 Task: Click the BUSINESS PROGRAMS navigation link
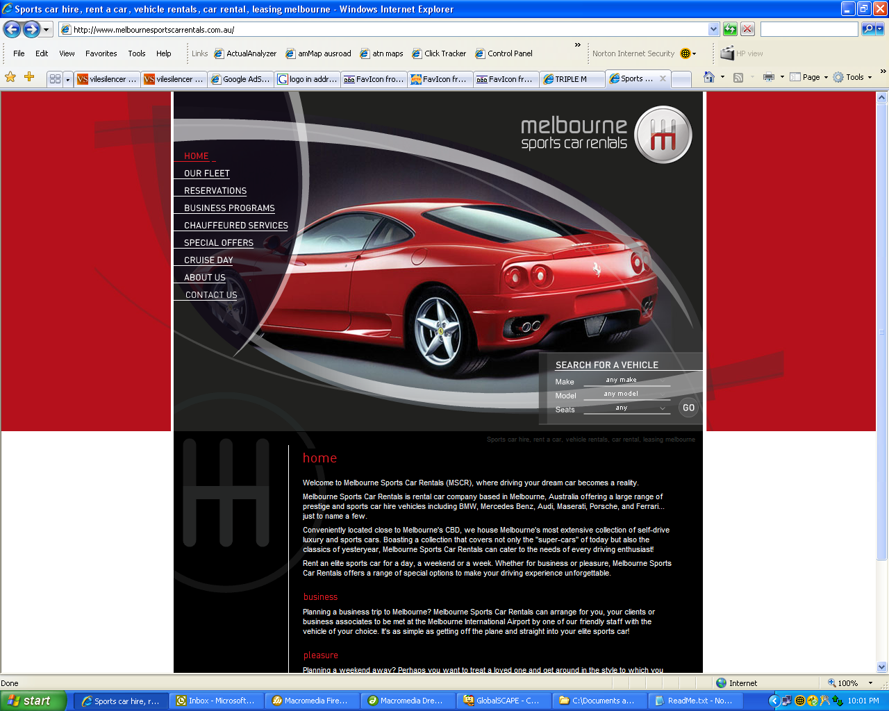(x=229, y=208)
